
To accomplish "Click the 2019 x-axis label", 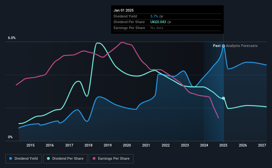I will pos(108,145).
